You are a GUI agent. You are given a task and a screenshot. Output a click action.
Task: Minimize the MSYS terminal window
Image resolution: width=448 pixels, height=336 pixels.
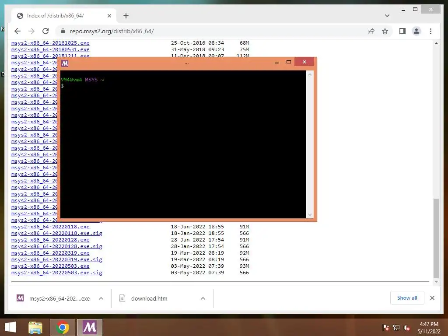276,62
